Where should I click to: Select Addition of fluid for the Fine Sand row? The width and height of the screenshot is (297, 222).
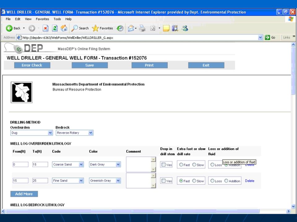click(x=226, y=181)
